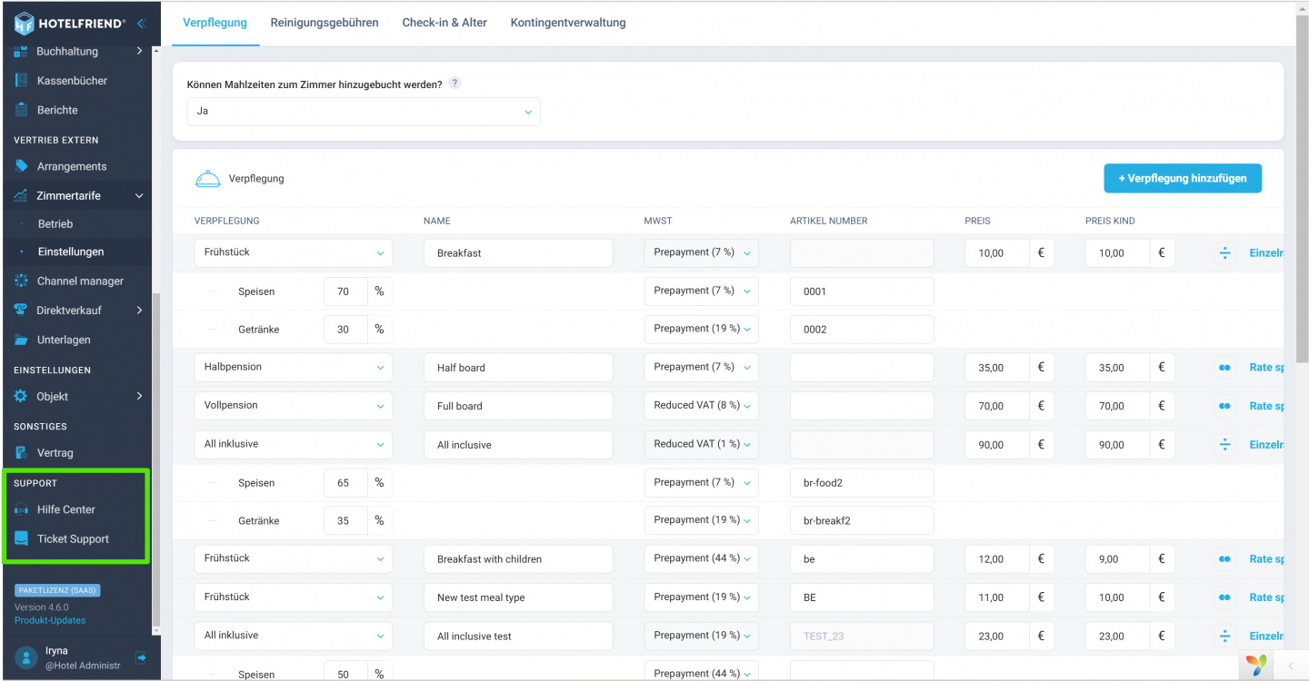Click the Paketlizenz (SaaS) badge

(57, 590)
